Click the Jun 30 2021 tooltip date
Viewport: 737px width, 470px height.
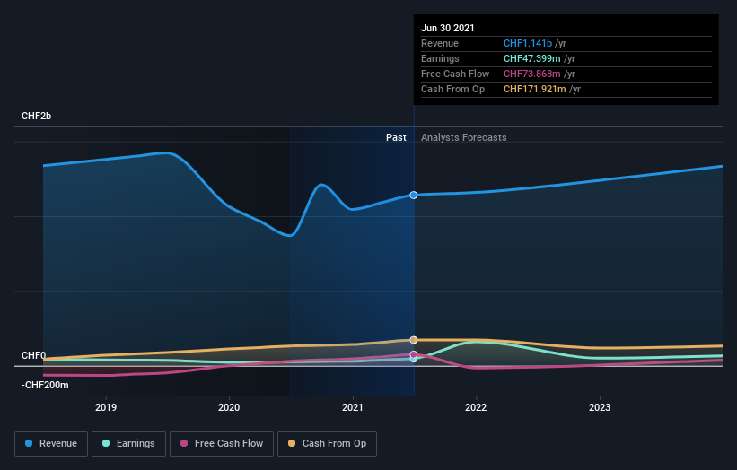(x=447, y=28)
